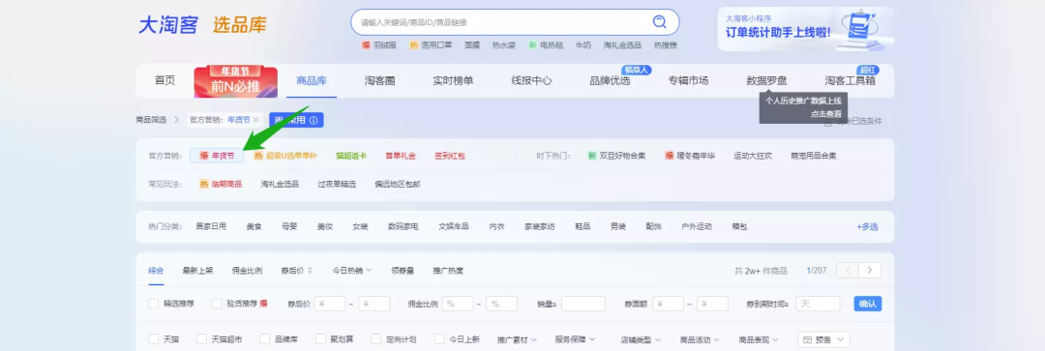Enable the 天猫超市 filter checkbox
The width and height of the screenshot is (1045, 351).
(x=201, y=339)
